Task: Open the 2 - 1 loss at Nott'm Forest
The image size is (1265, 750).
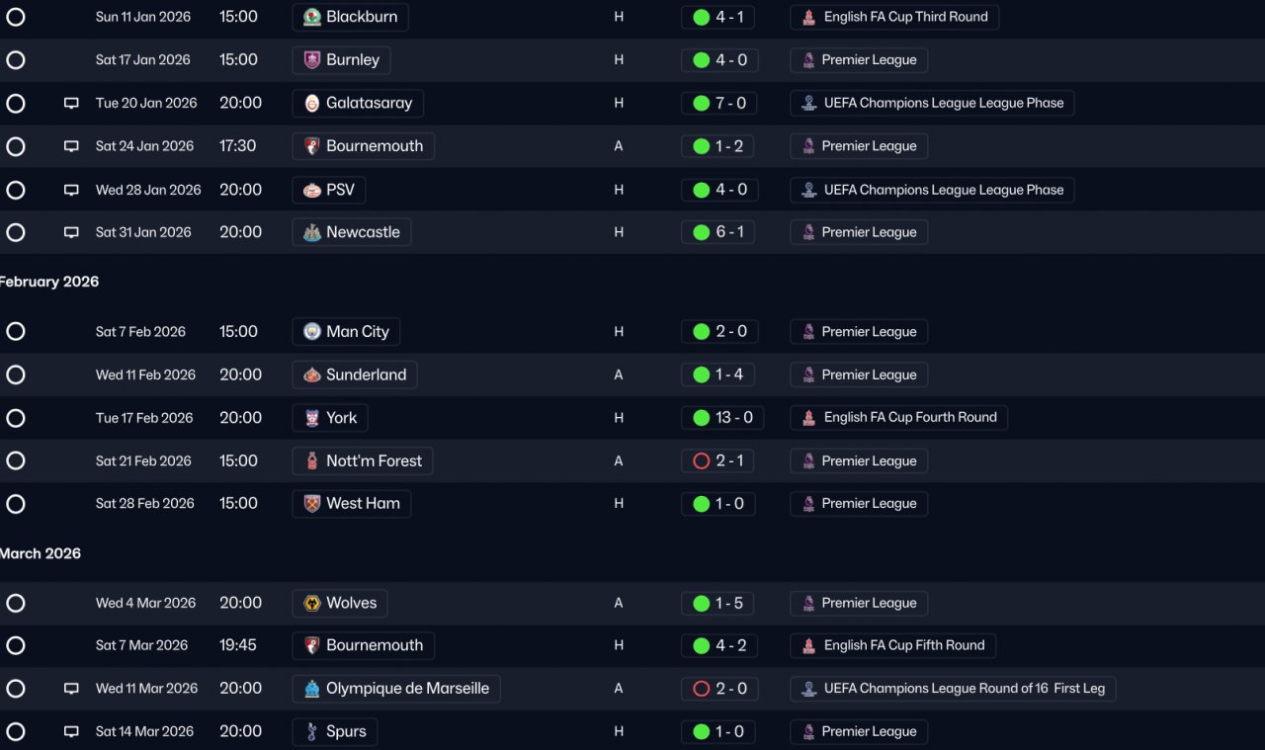Action: (718, 460)
